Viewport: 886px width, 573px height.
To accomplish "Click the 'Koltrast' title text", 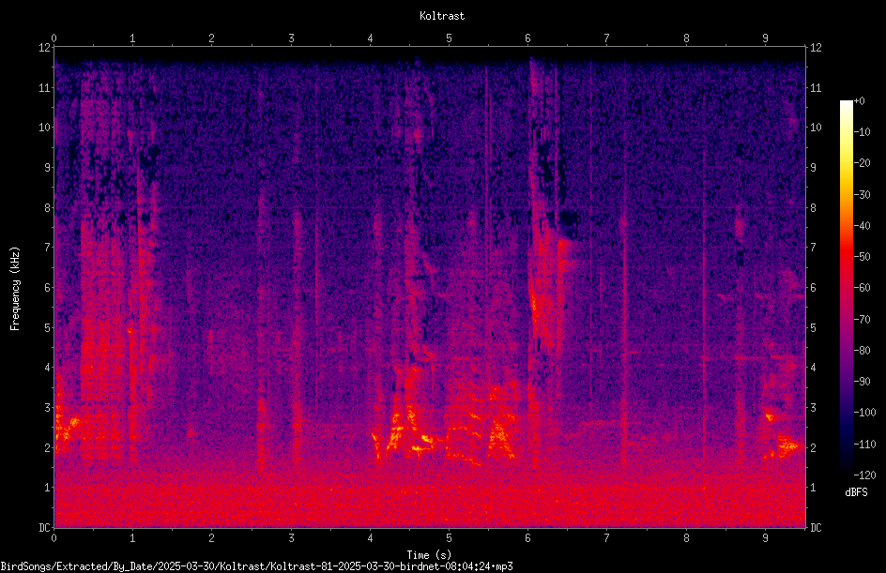I will (x=442, y=16).
